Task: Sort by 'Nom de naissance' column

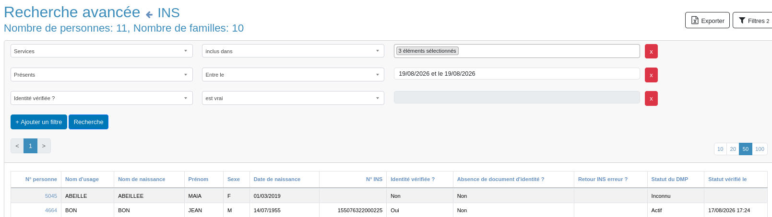Action: click(x=142, y=179)
